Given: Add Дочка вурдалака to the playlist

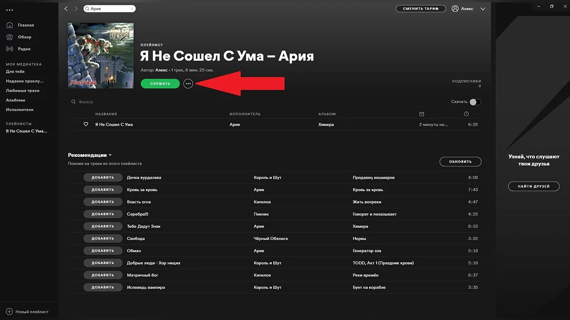Looking at the screenshot, I should point(103,177).
